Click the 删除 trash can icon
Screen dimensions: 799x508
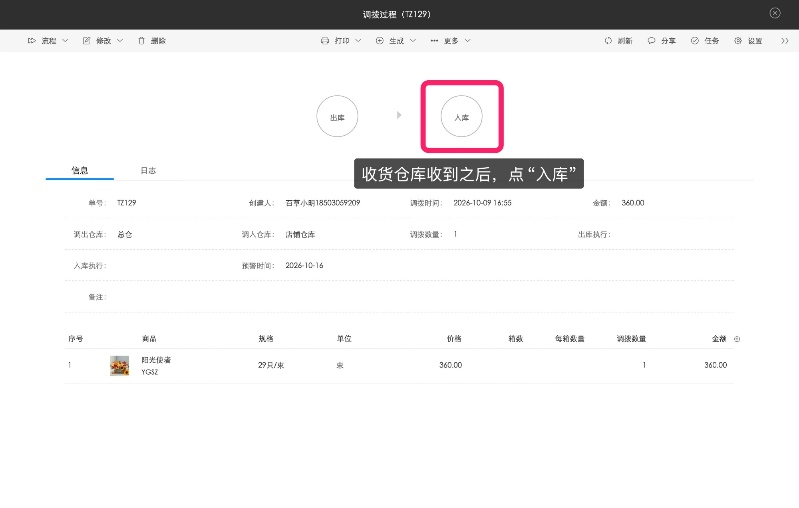[141, 41]
